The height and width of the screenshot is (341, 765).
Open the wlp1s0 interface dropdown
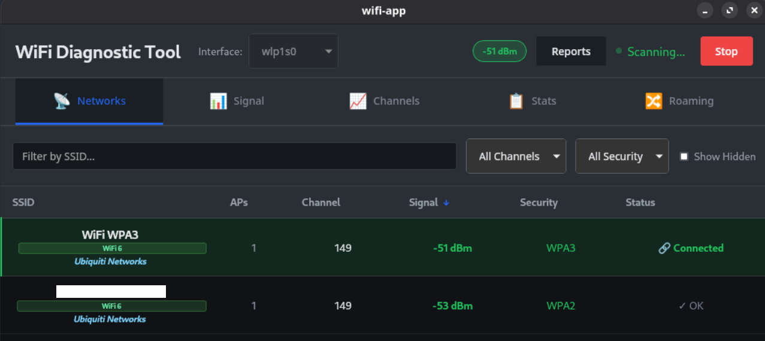click(x=294, y=52)
